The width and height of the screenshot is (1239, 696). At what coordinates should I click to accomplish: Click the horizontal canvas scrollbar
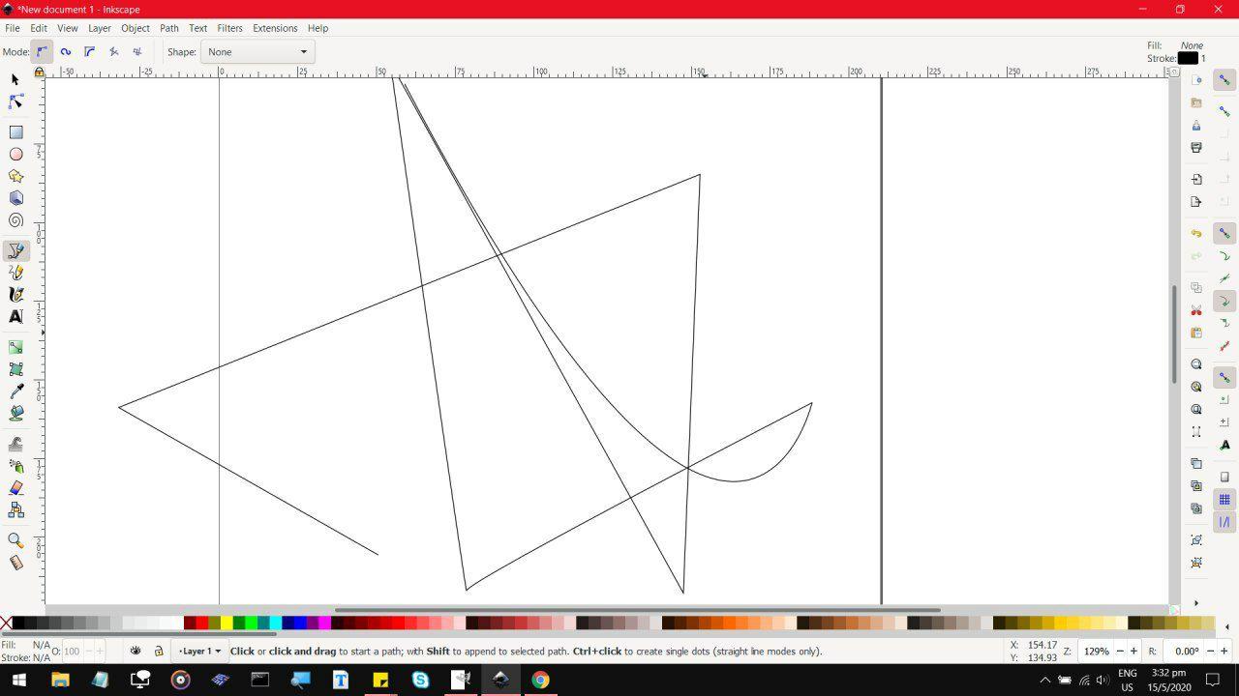[637, 610]
